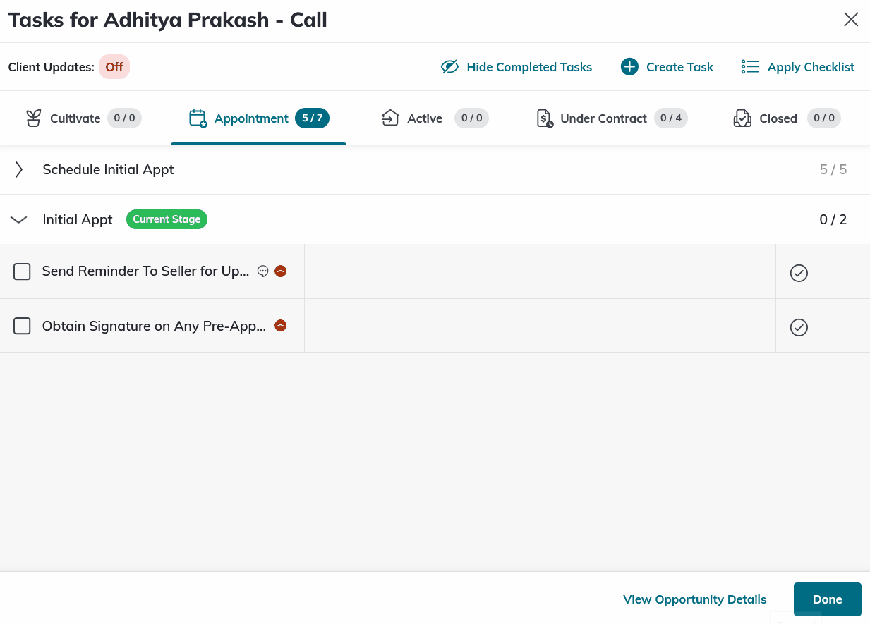Switch to the Active tab
The width and height of the screenshot is (870, 624).
click(x=423, y=118)
